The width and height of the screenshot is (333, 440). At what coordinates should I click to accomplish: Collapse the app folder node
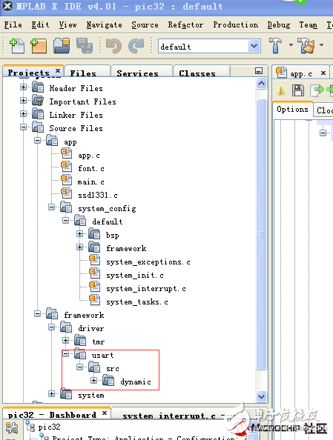click(37, 140)
